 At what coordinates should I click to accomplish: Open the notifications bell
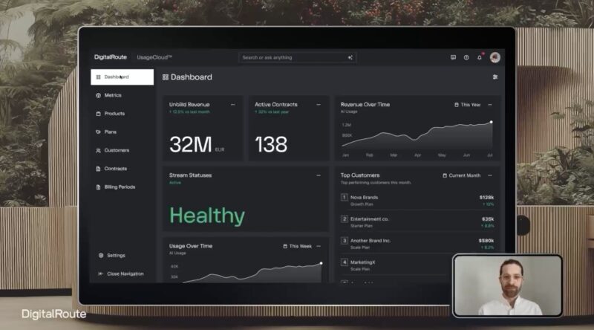pyautogui.click(x=480, y=57)
